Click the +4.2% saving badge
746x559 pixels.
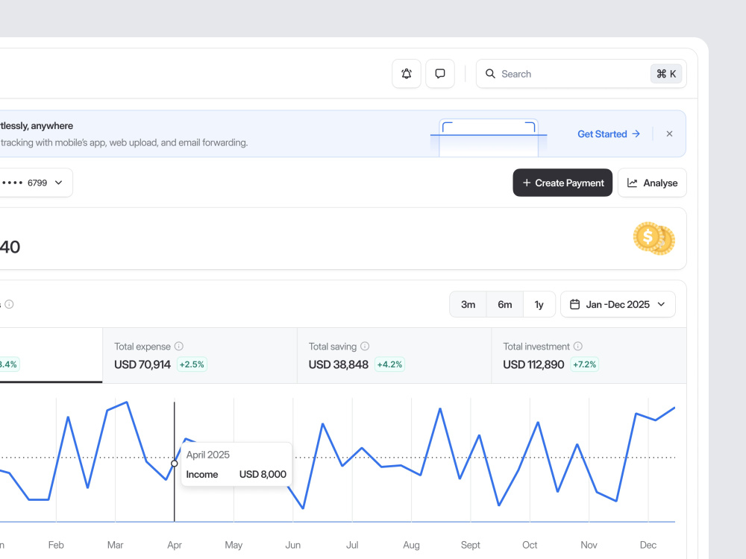coord(389,364)
